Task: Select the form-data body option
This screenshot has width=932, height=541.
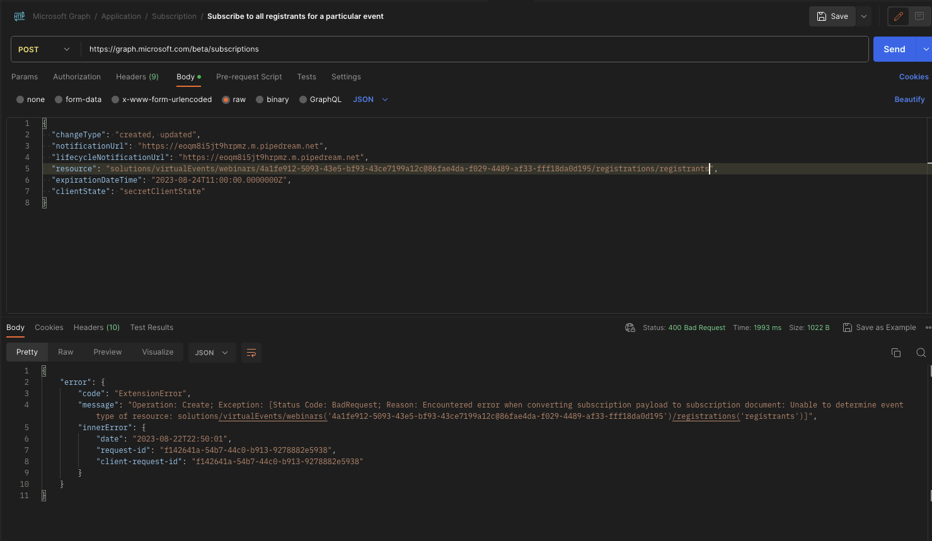Action: pos(59,100)
